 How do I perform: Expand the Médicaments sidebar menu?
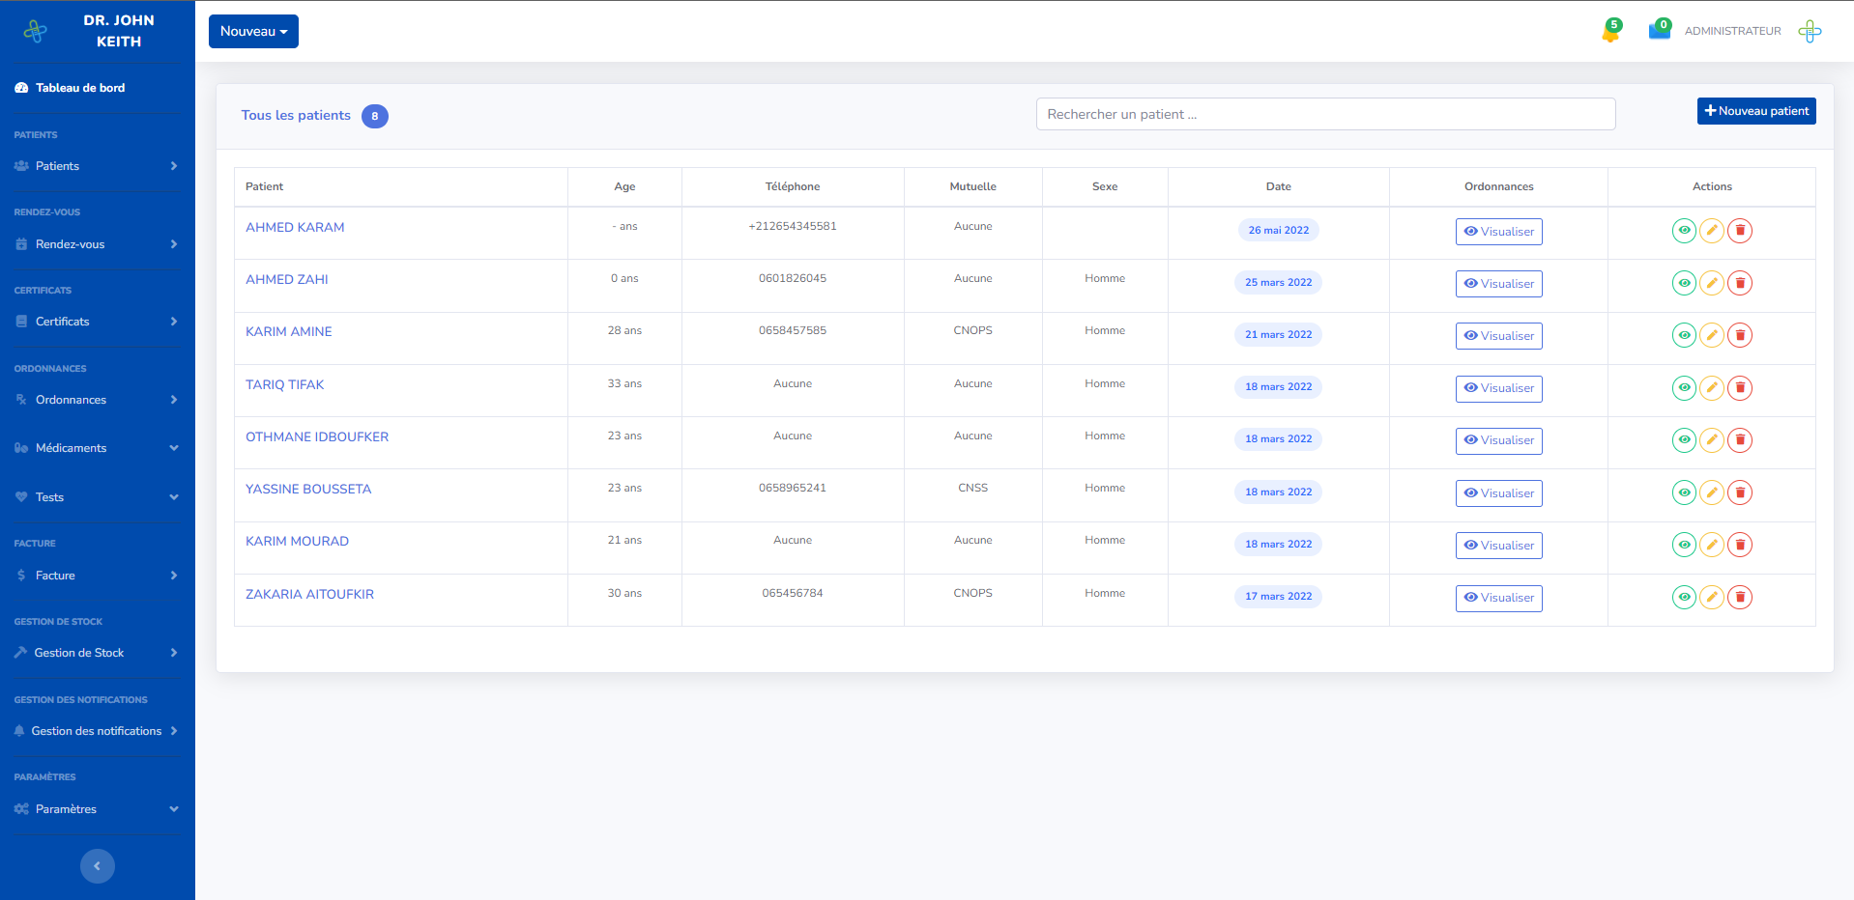(97, 448)
